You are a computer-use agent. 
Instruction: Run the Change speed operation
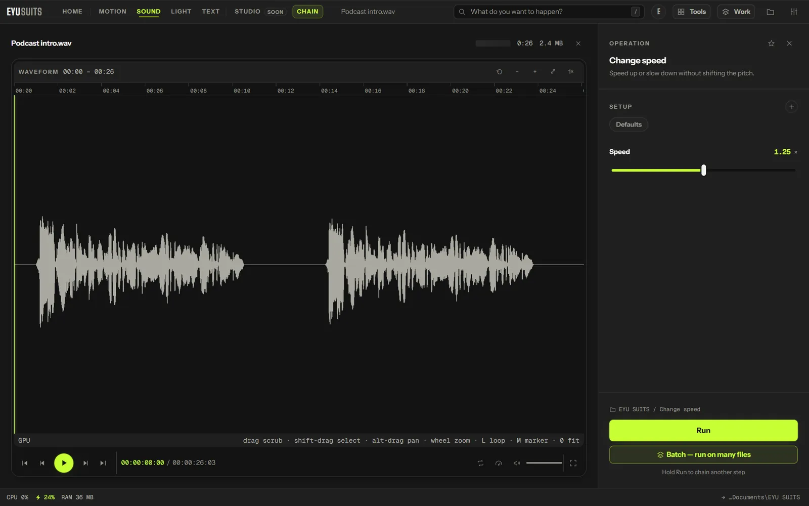pos(703,431)
